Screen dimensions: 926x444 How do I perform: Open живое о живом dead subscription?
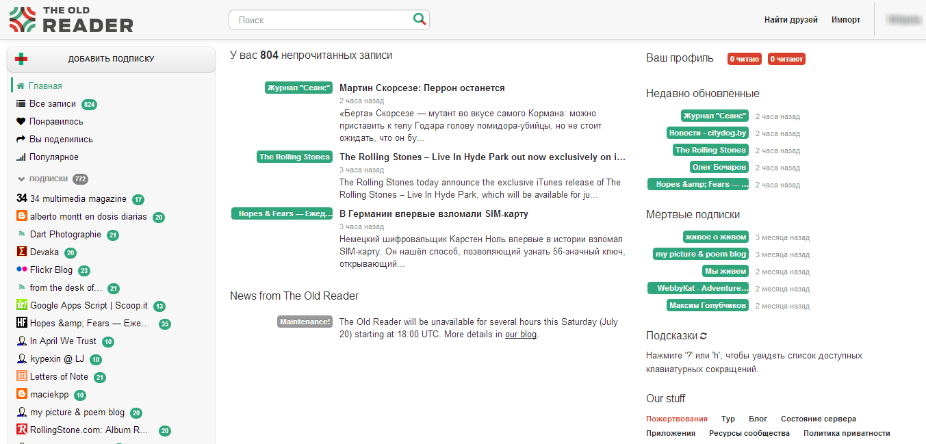(x=715, y=237)
